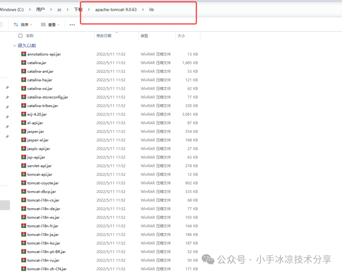Sort by the 类型 column header
The height and width of the screenshot is (273, 342).
(x=144, y=36)
